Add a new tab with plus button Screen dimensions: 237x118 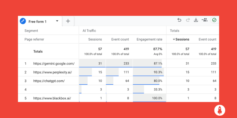68,21
